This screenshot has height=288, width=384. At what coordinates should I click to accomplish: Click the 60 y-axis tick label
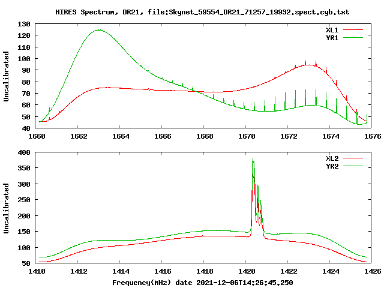[26, 105]
